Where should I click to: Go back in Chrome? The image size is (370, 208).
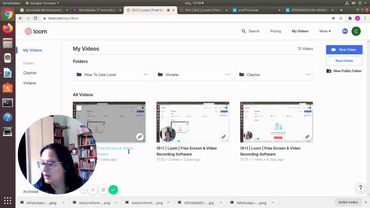[x=20, y=18]
